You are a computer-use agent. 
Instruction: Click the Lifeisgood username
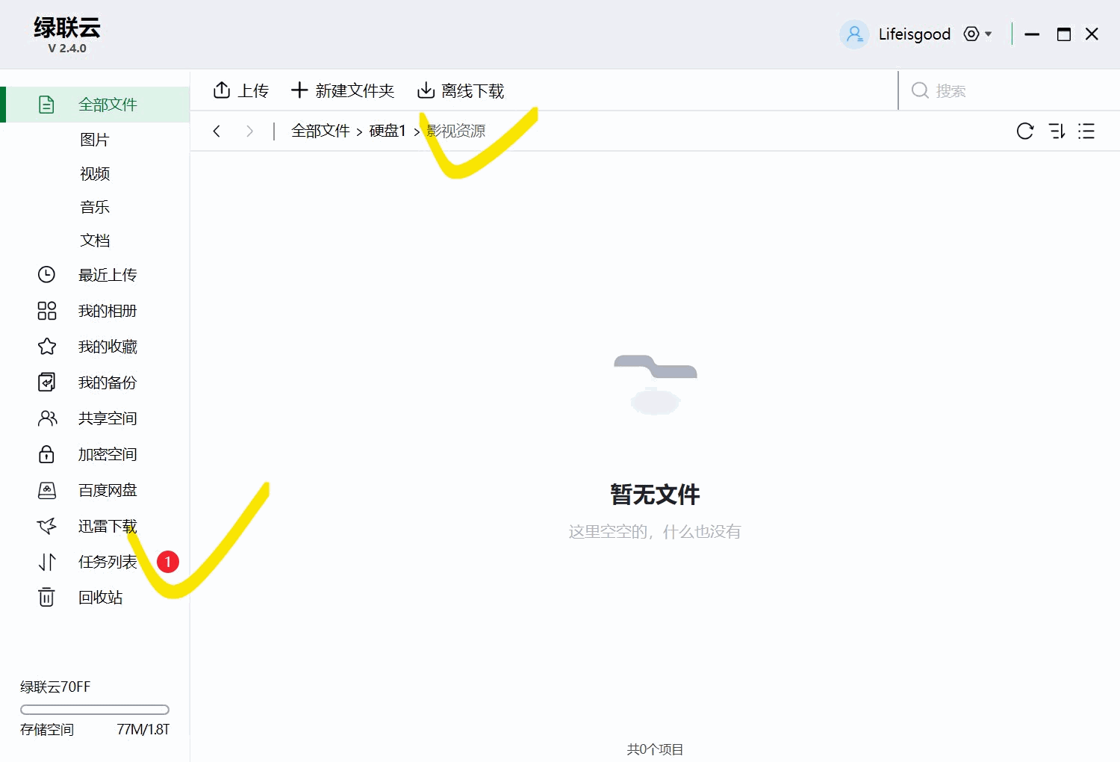[x=914, y=34]
